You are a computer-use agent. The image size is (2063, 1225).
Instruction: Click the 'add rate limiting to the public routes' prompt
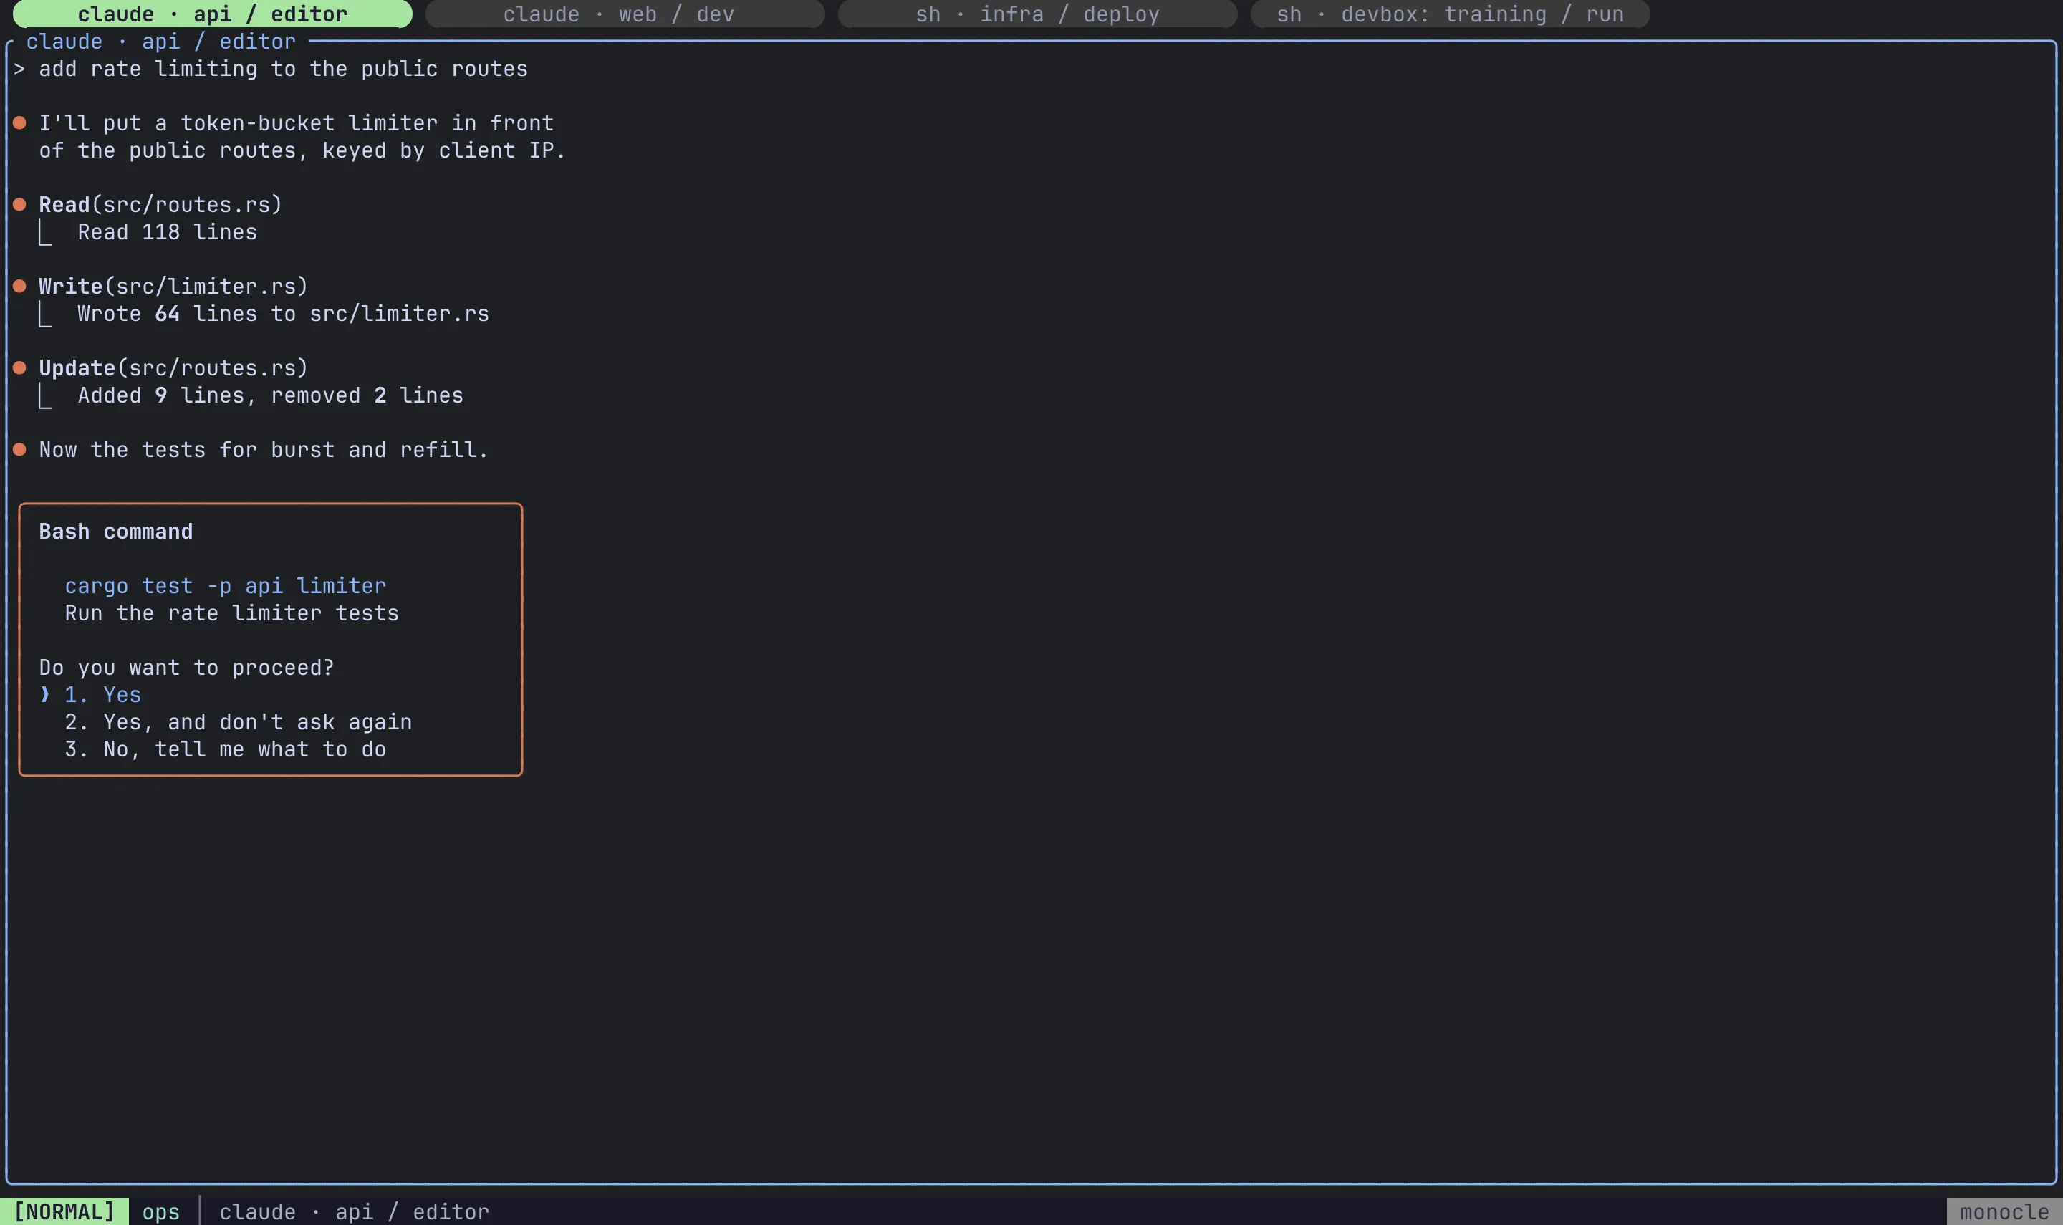[x=283, y=69]
